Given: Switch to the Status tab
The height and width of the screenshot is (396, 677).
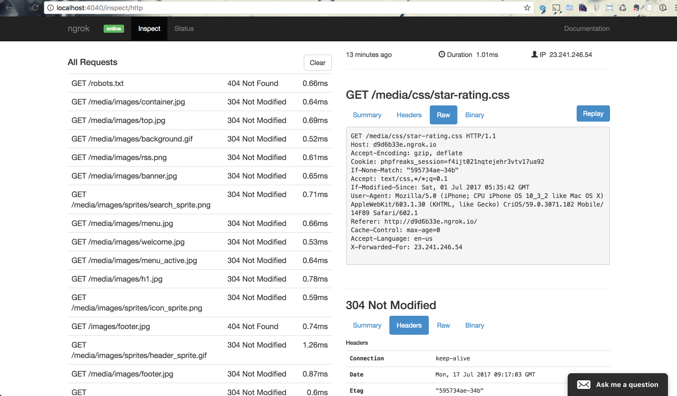Looking at the screenshot, I should (184, 28).
